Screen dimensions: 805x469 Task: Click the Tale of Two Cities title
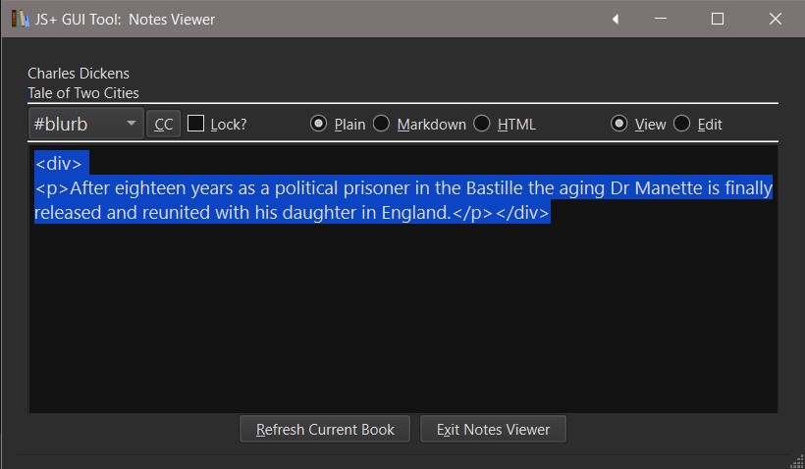(x=83, y=93)
